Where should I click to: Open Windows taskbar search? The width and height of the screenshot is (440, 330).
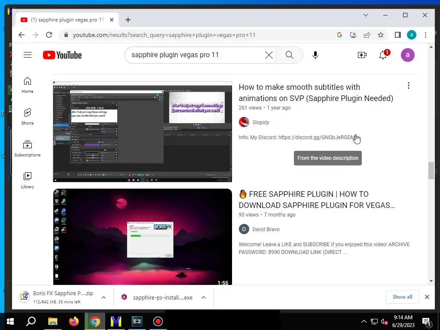click(x=31, y=321)
